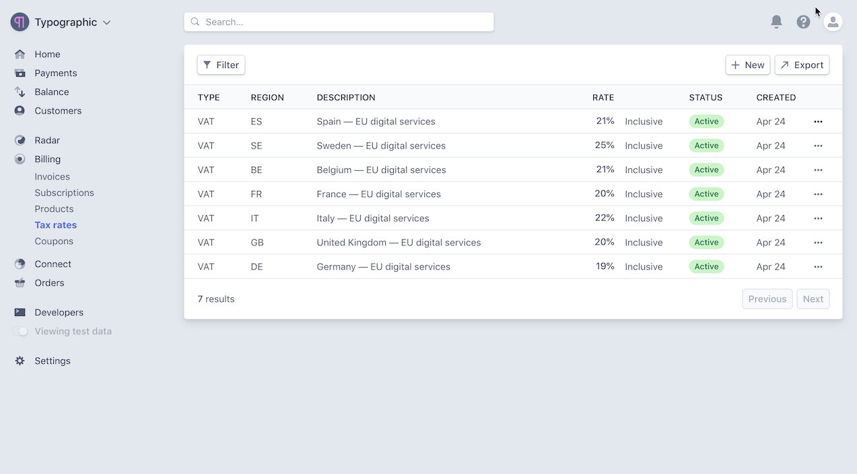Click the REGION column header

pos(267,97)
